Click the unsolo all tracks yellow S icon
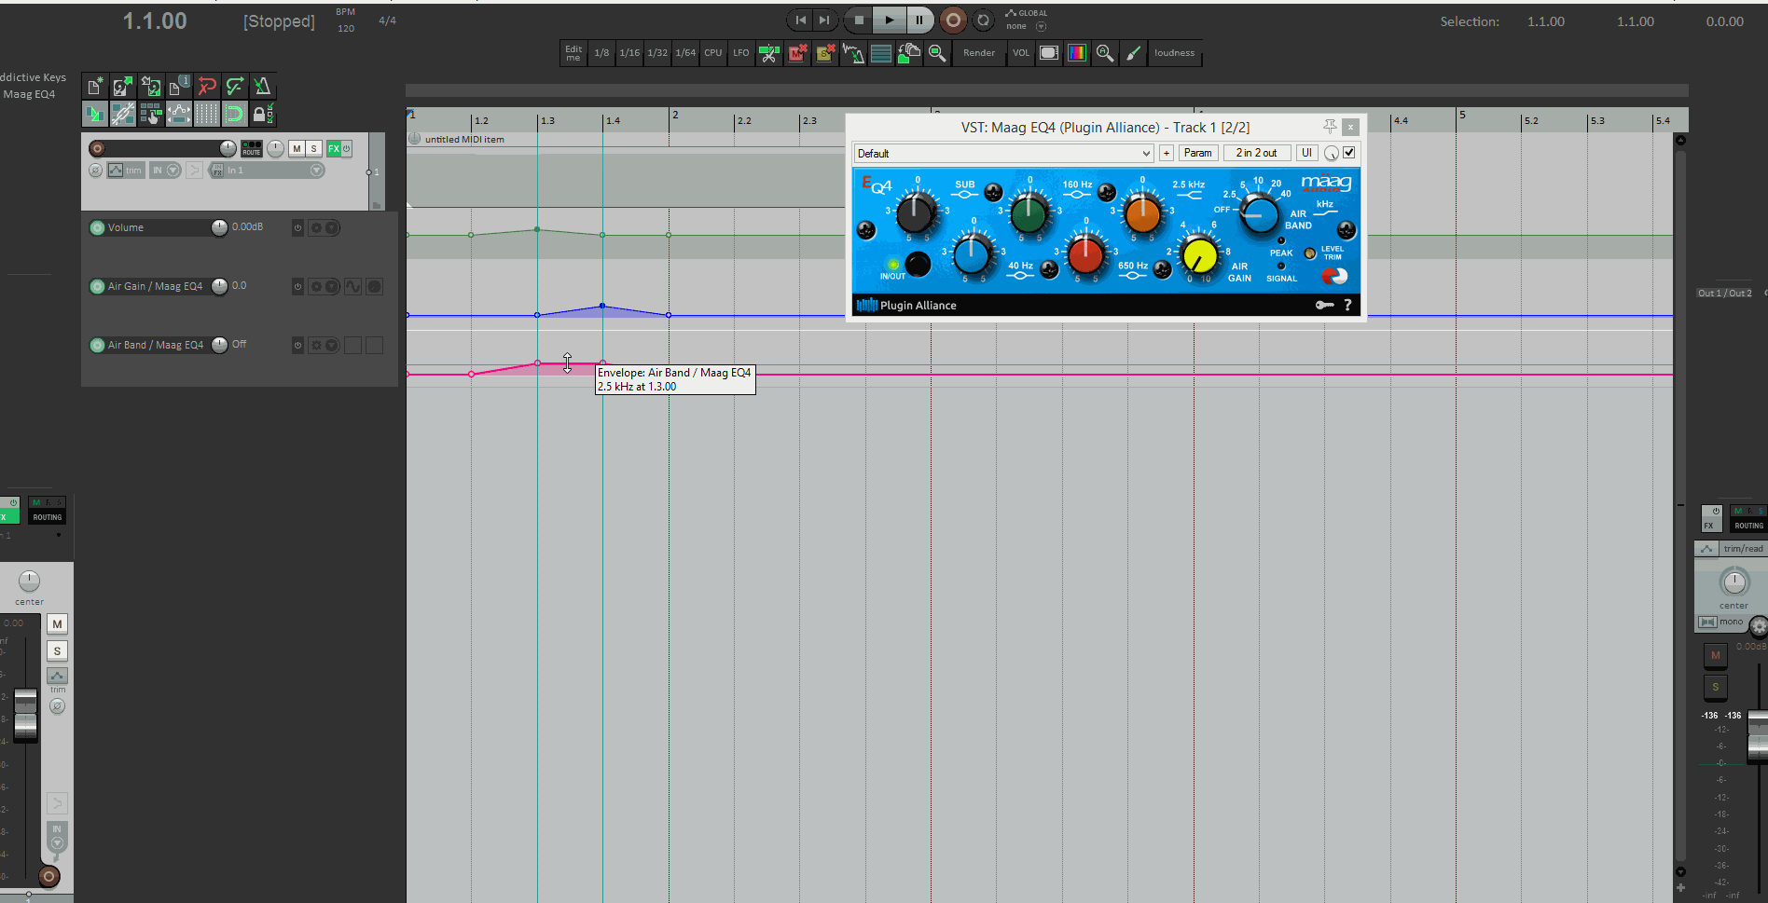Image resolution: width=1768 pixels, height=903 pixels. tap(825, 53)
